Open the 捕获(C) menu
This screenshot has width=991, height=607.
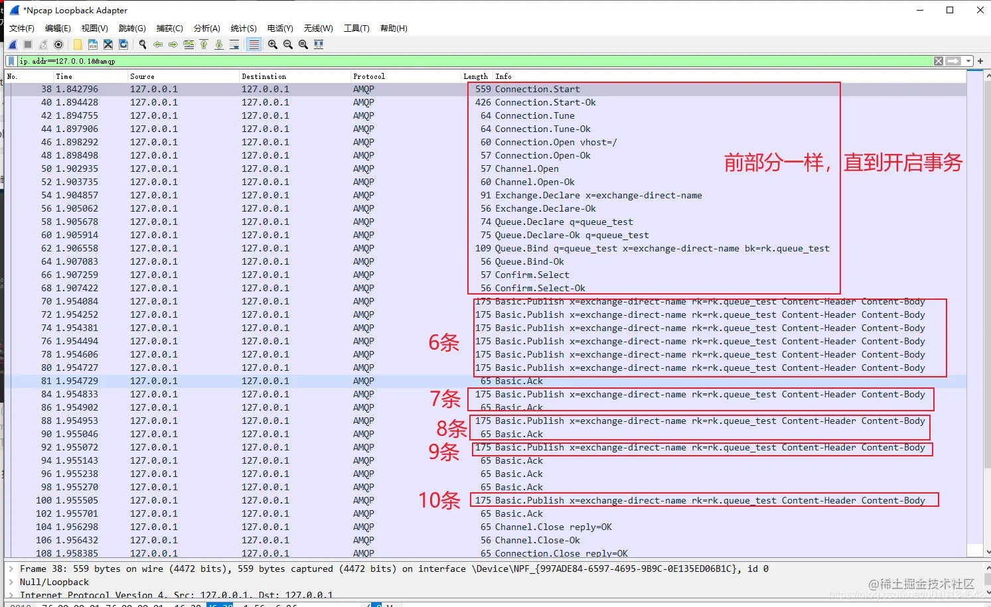(170, 29)
